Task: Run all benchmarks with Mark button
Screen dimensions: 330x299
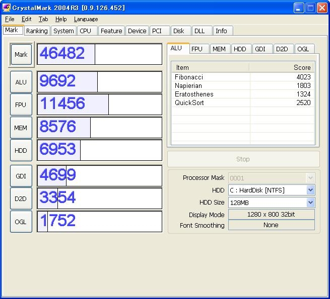Action: click(21, 54)
